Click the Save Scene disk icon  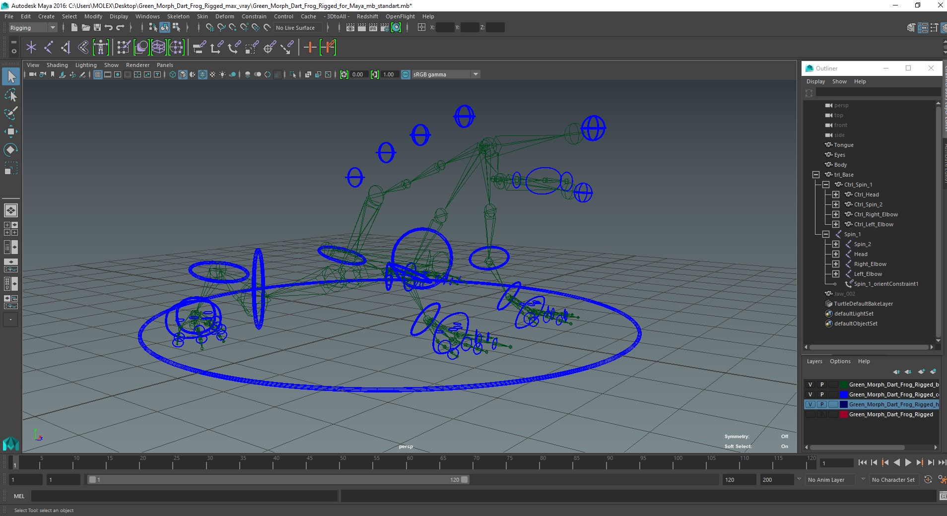pos(97,28)
